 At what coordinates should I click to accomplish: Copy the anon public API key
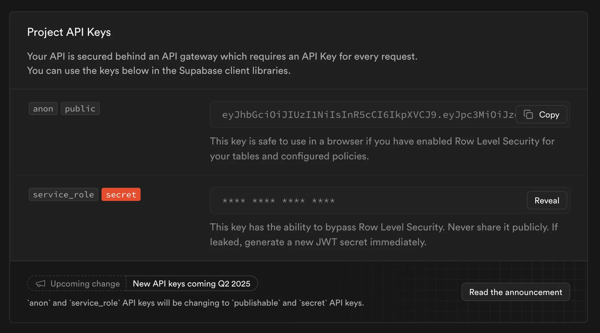click(541, 114)
